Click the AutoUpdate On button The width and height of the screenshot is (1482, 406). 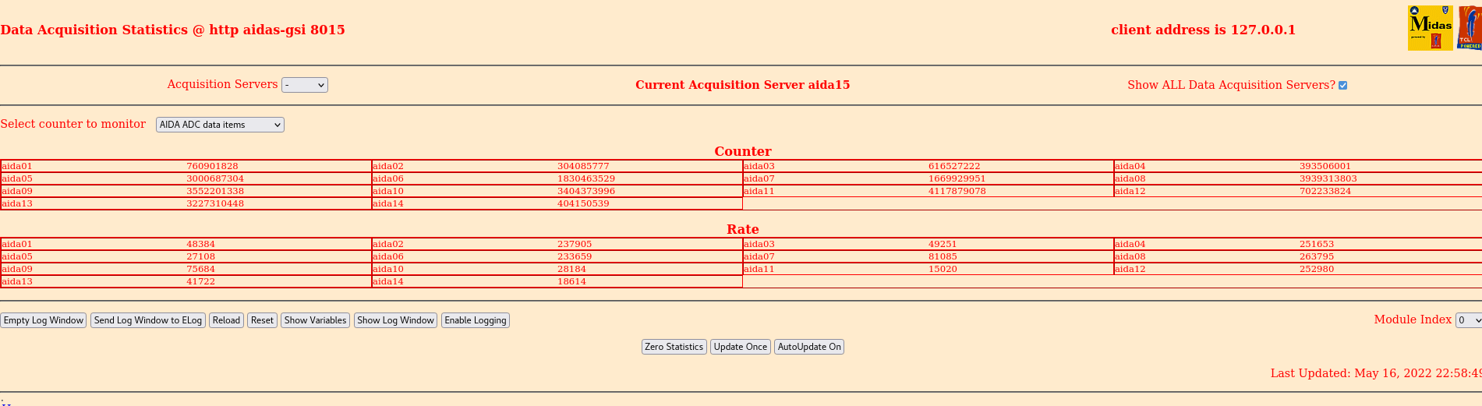(x=809, y=347)
